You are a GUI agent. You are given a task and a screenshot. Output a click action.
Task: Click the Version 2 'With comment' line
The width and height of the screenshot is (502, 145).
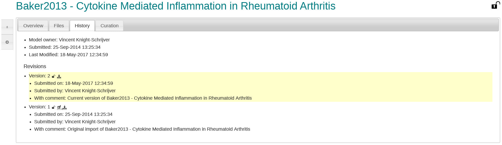[x=143, y=98]
